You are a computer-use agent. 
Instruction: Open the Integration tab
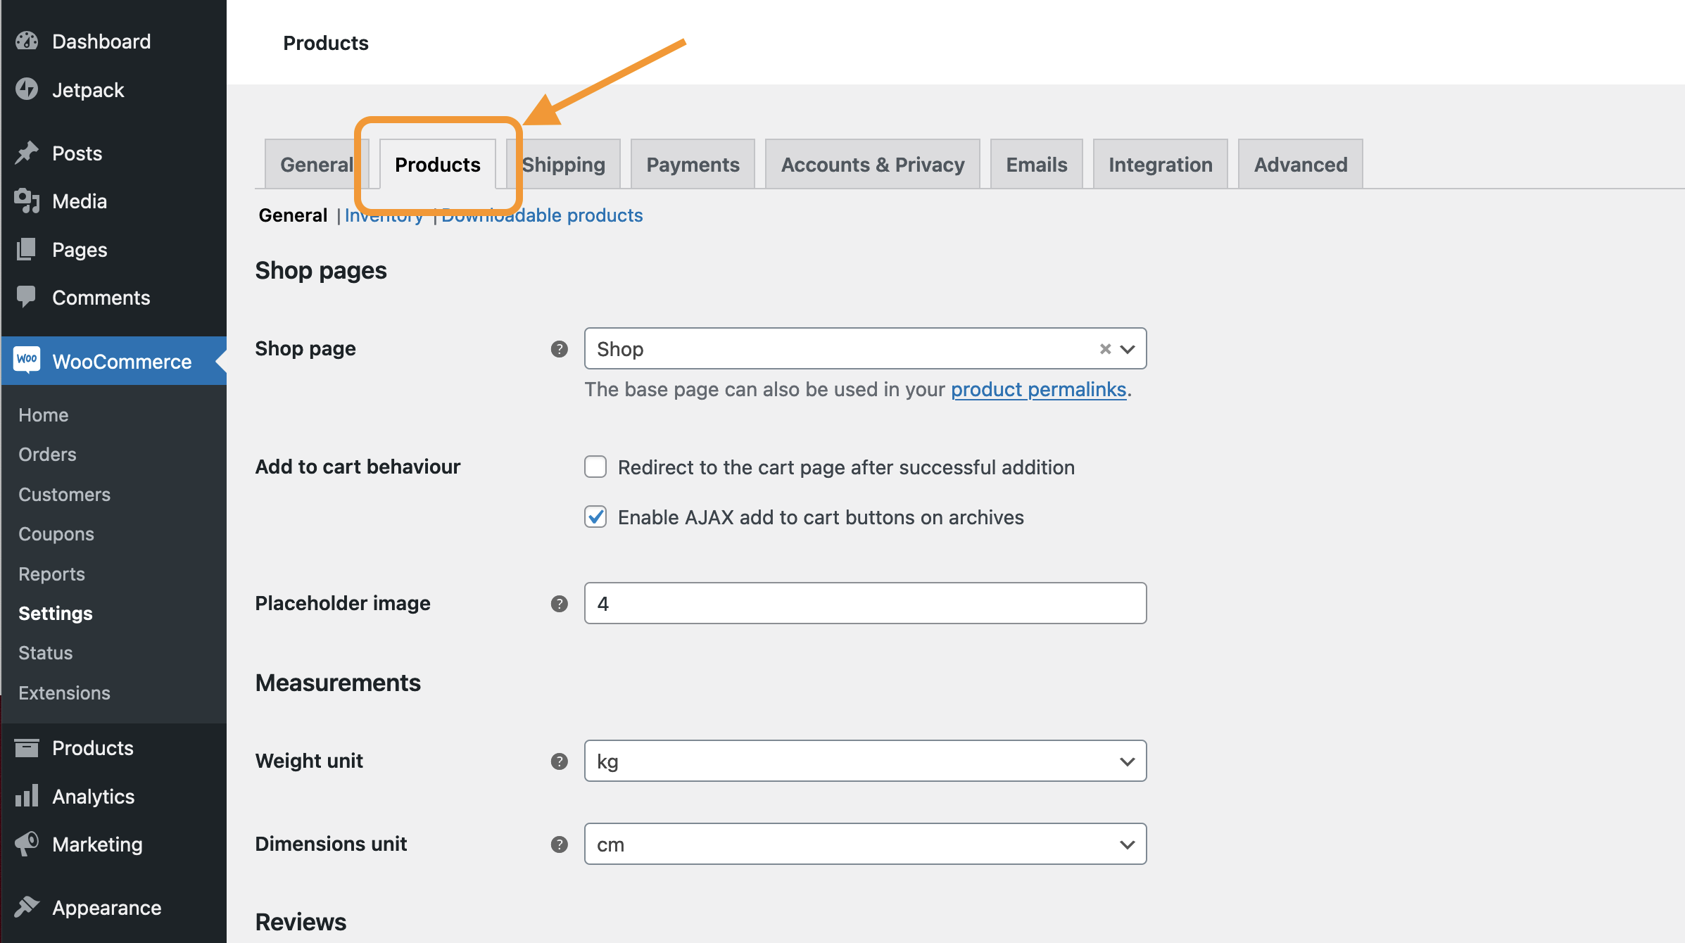[x=1160, y=164]
